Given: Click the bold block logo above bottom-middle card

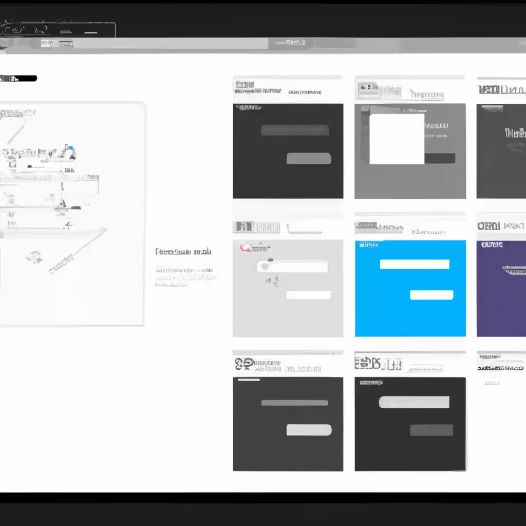Looking at the screenshot, I should click(370, 364).
